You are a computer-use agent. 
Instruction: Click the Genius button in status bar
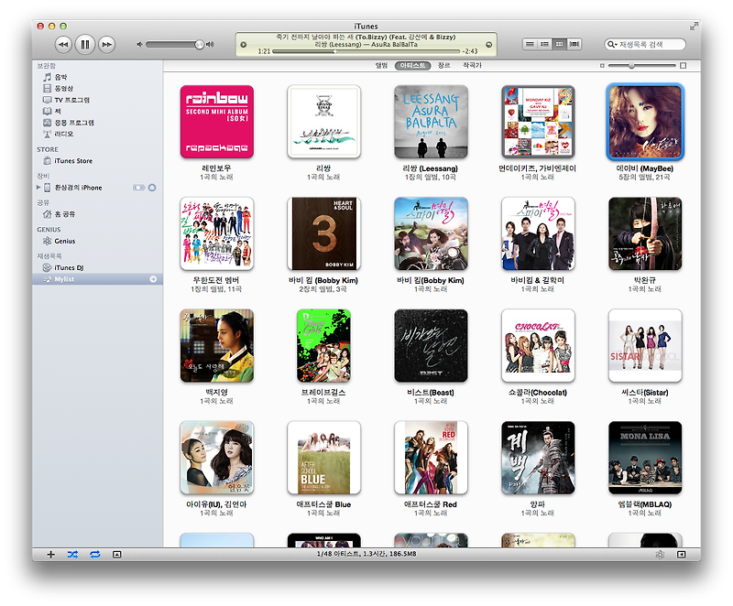click(x=660, y=555)
